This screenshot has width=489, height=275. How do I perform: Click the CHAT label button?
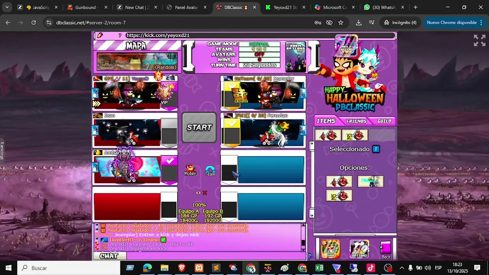coord(109,256)
